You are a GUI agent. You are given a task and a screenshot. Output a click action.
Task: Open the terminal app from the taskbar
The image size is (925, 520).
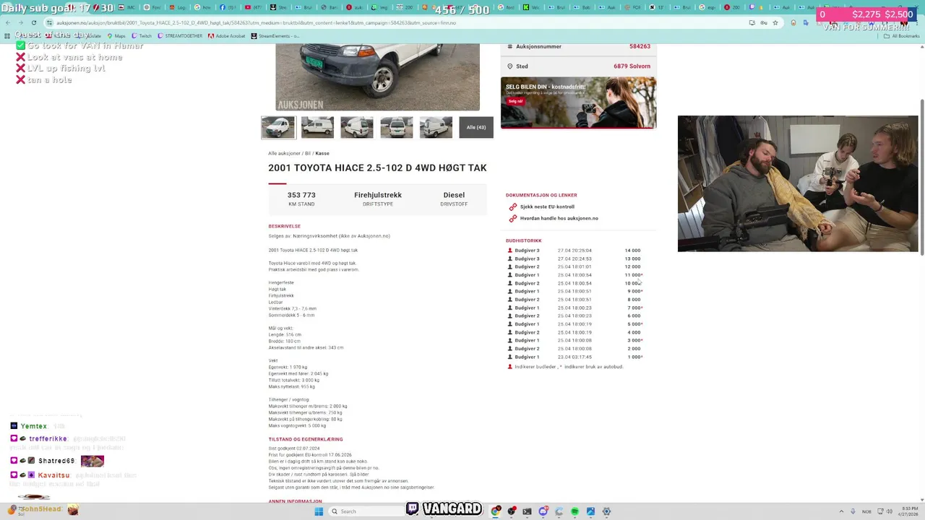click(527, 511)
